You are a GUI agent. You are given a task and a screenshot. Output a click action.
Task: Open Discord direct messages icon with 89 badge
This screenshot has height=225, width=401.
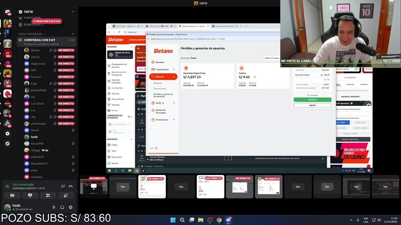[x=8, y=12]
